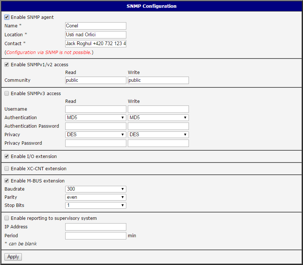
Task: Open the Baudrate dropdown showing 300
Action: [96, 189]
